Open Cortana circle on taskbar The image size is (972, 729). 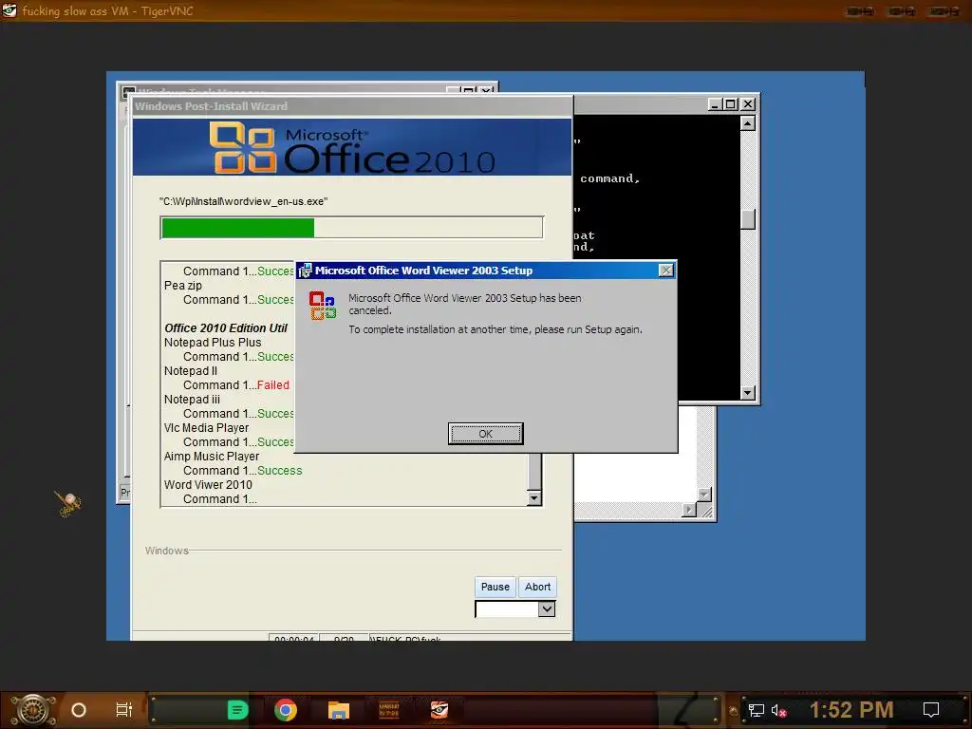pyautogui.click(x=79, y=710)
